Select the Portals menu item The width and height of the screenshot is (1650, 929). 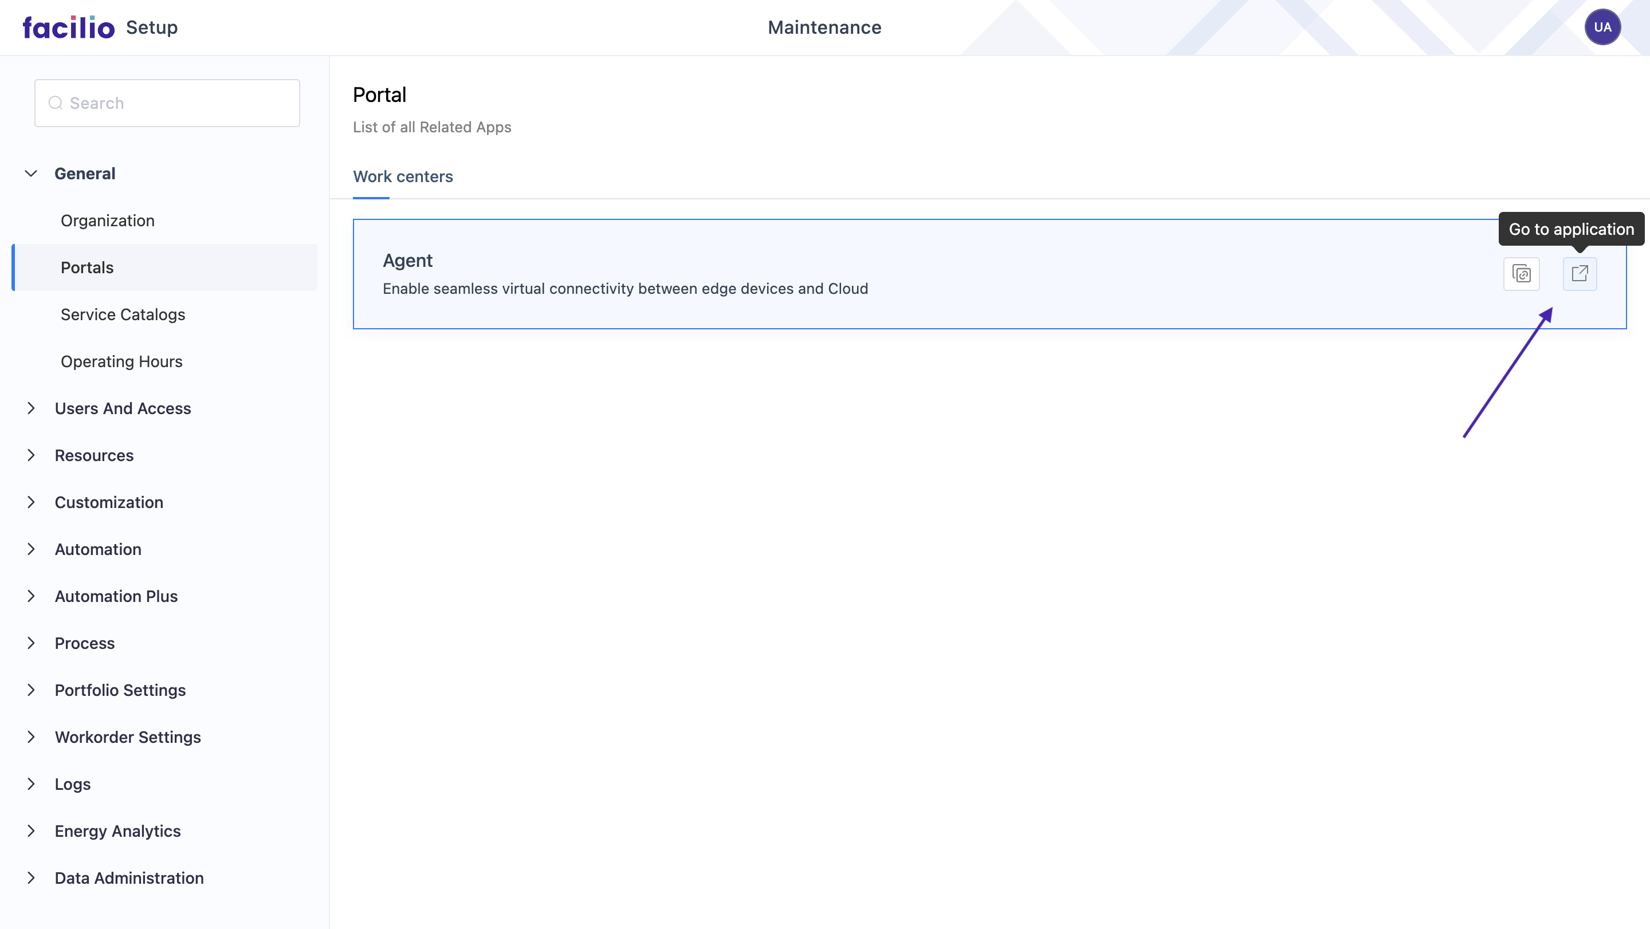click(x=87, y=267)
